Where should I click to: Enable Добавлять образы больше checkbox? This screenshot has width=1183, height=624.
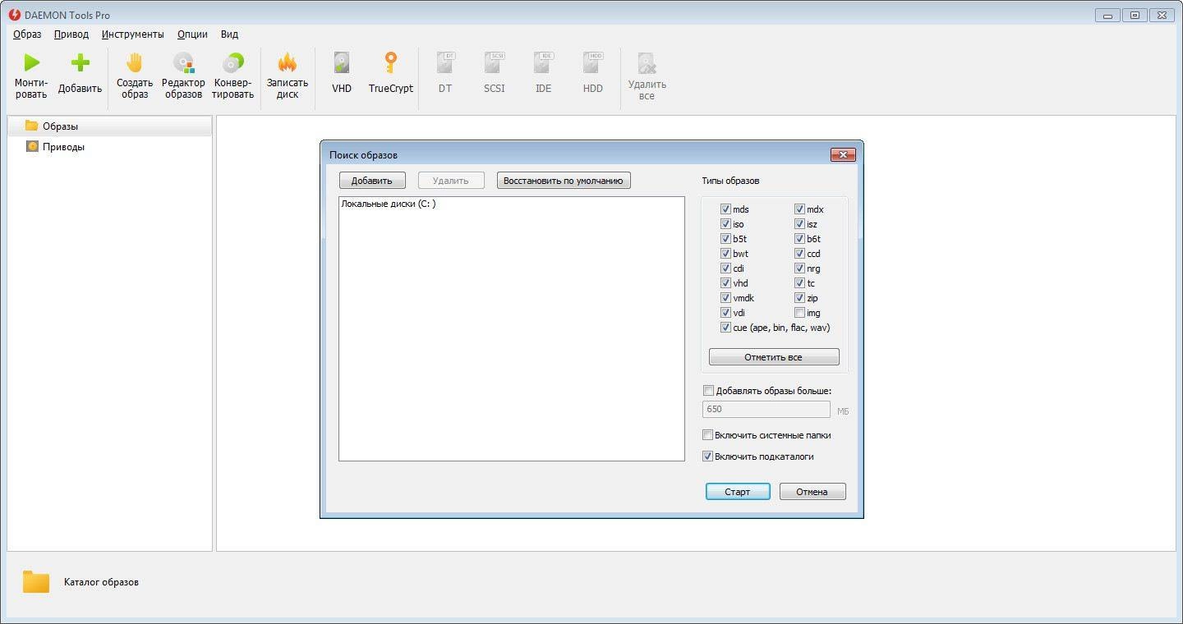[708, 391]
